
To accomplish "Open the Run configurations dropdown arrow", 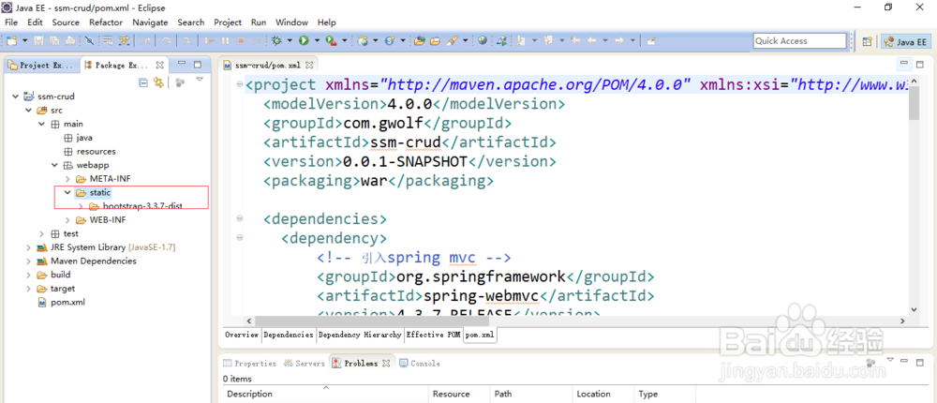I will pos(318,40).
